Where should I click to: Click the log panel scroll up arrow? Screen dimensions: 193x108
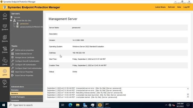(188, 88)
